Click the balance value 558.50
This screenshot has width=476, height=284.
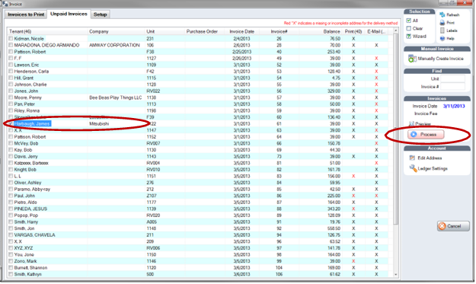pyautogui.click(x=334, y=228)
